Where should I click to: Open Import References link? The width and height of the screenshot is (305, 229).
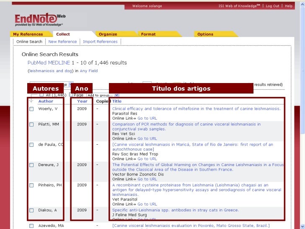point(100,42)
